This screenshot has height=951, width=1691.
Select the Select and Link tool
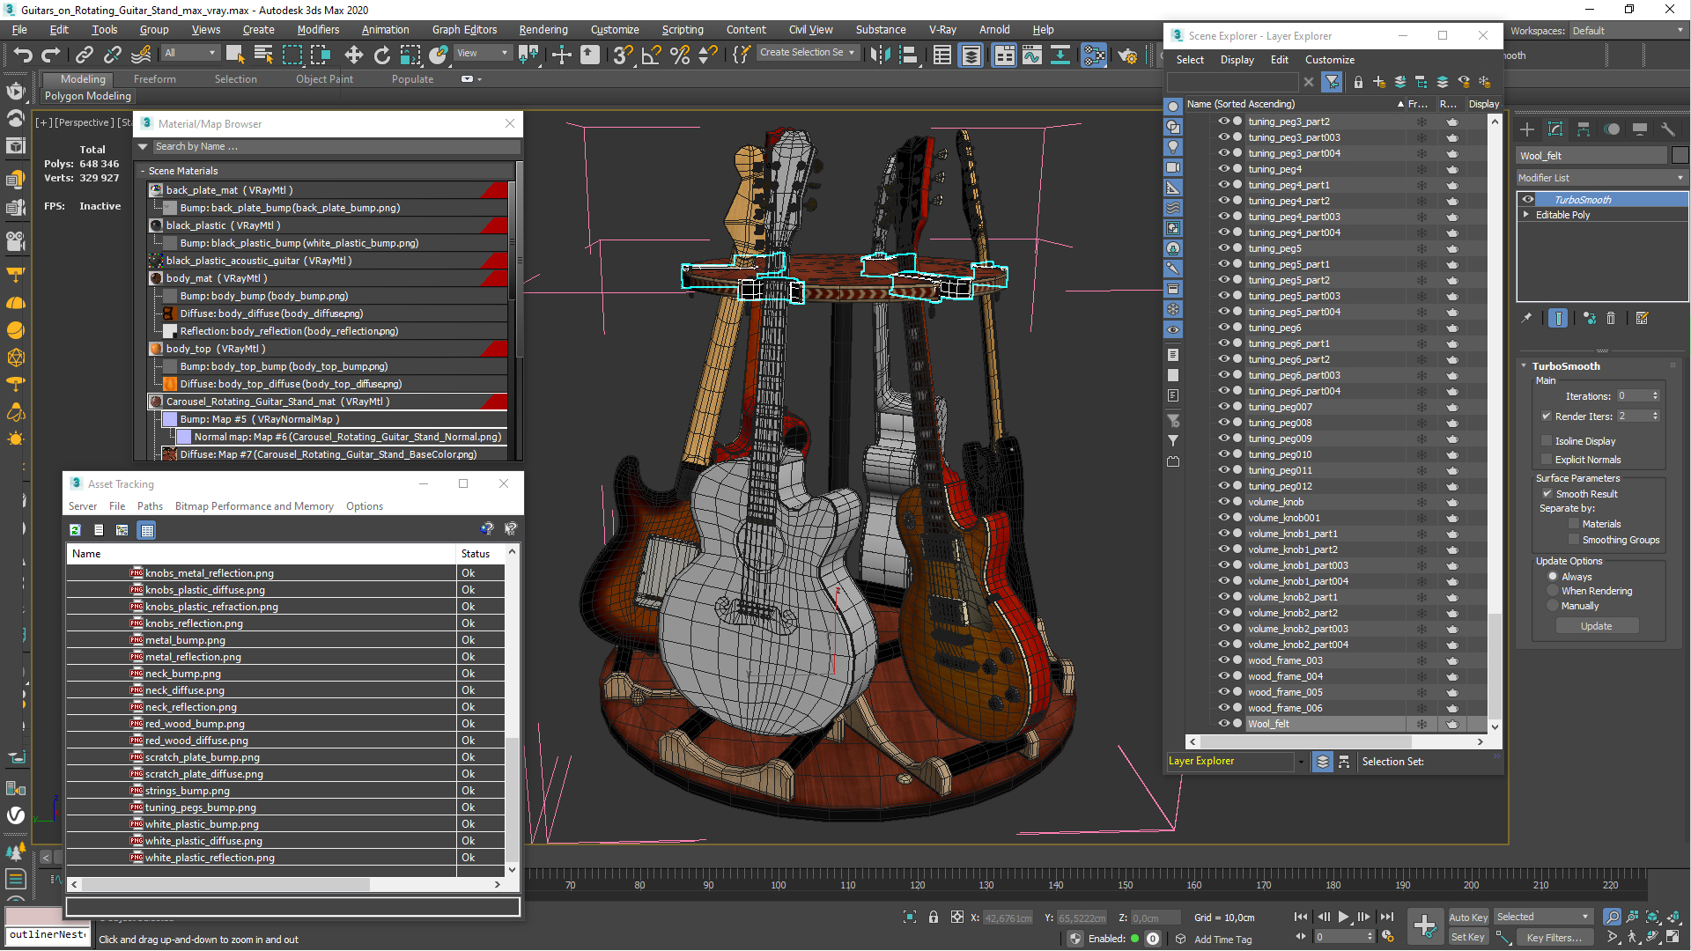[85, 55]
